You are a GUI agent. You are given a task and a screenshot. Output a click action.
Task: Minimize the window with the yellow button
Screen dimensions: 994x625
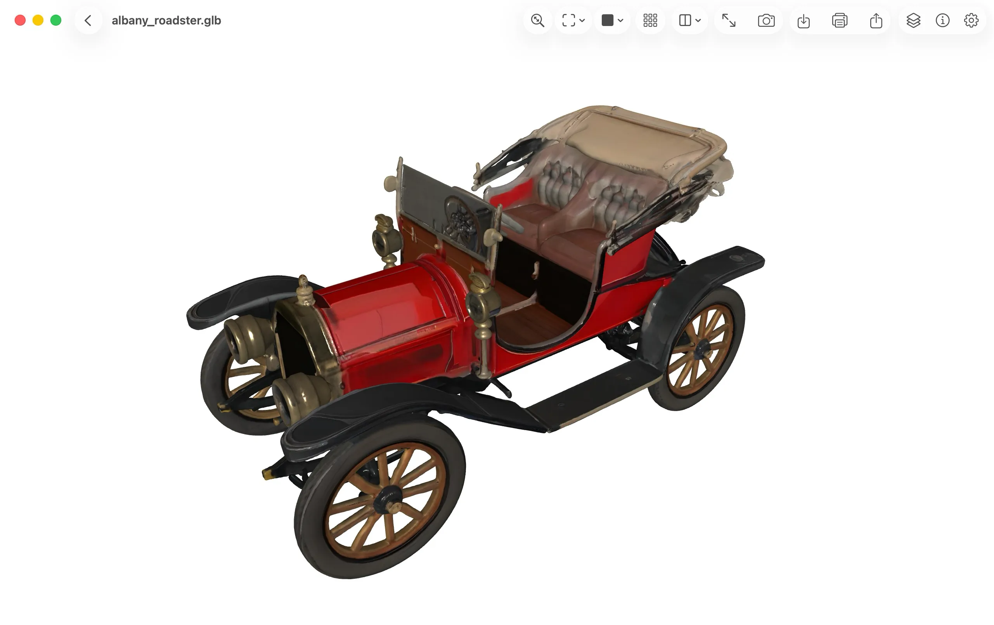point(38,20)
